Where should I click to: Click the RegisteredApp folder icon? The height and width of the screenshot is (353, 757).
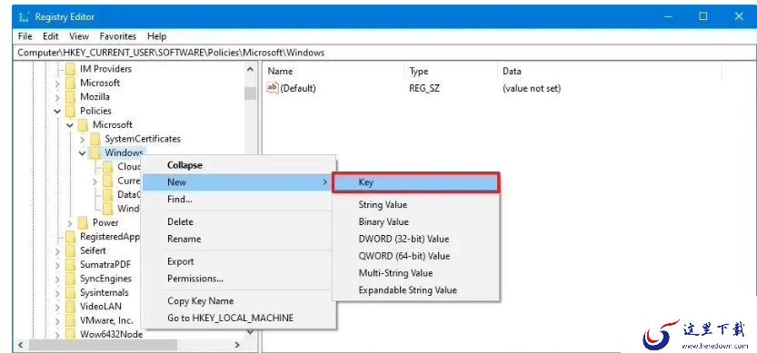[71, 237]
